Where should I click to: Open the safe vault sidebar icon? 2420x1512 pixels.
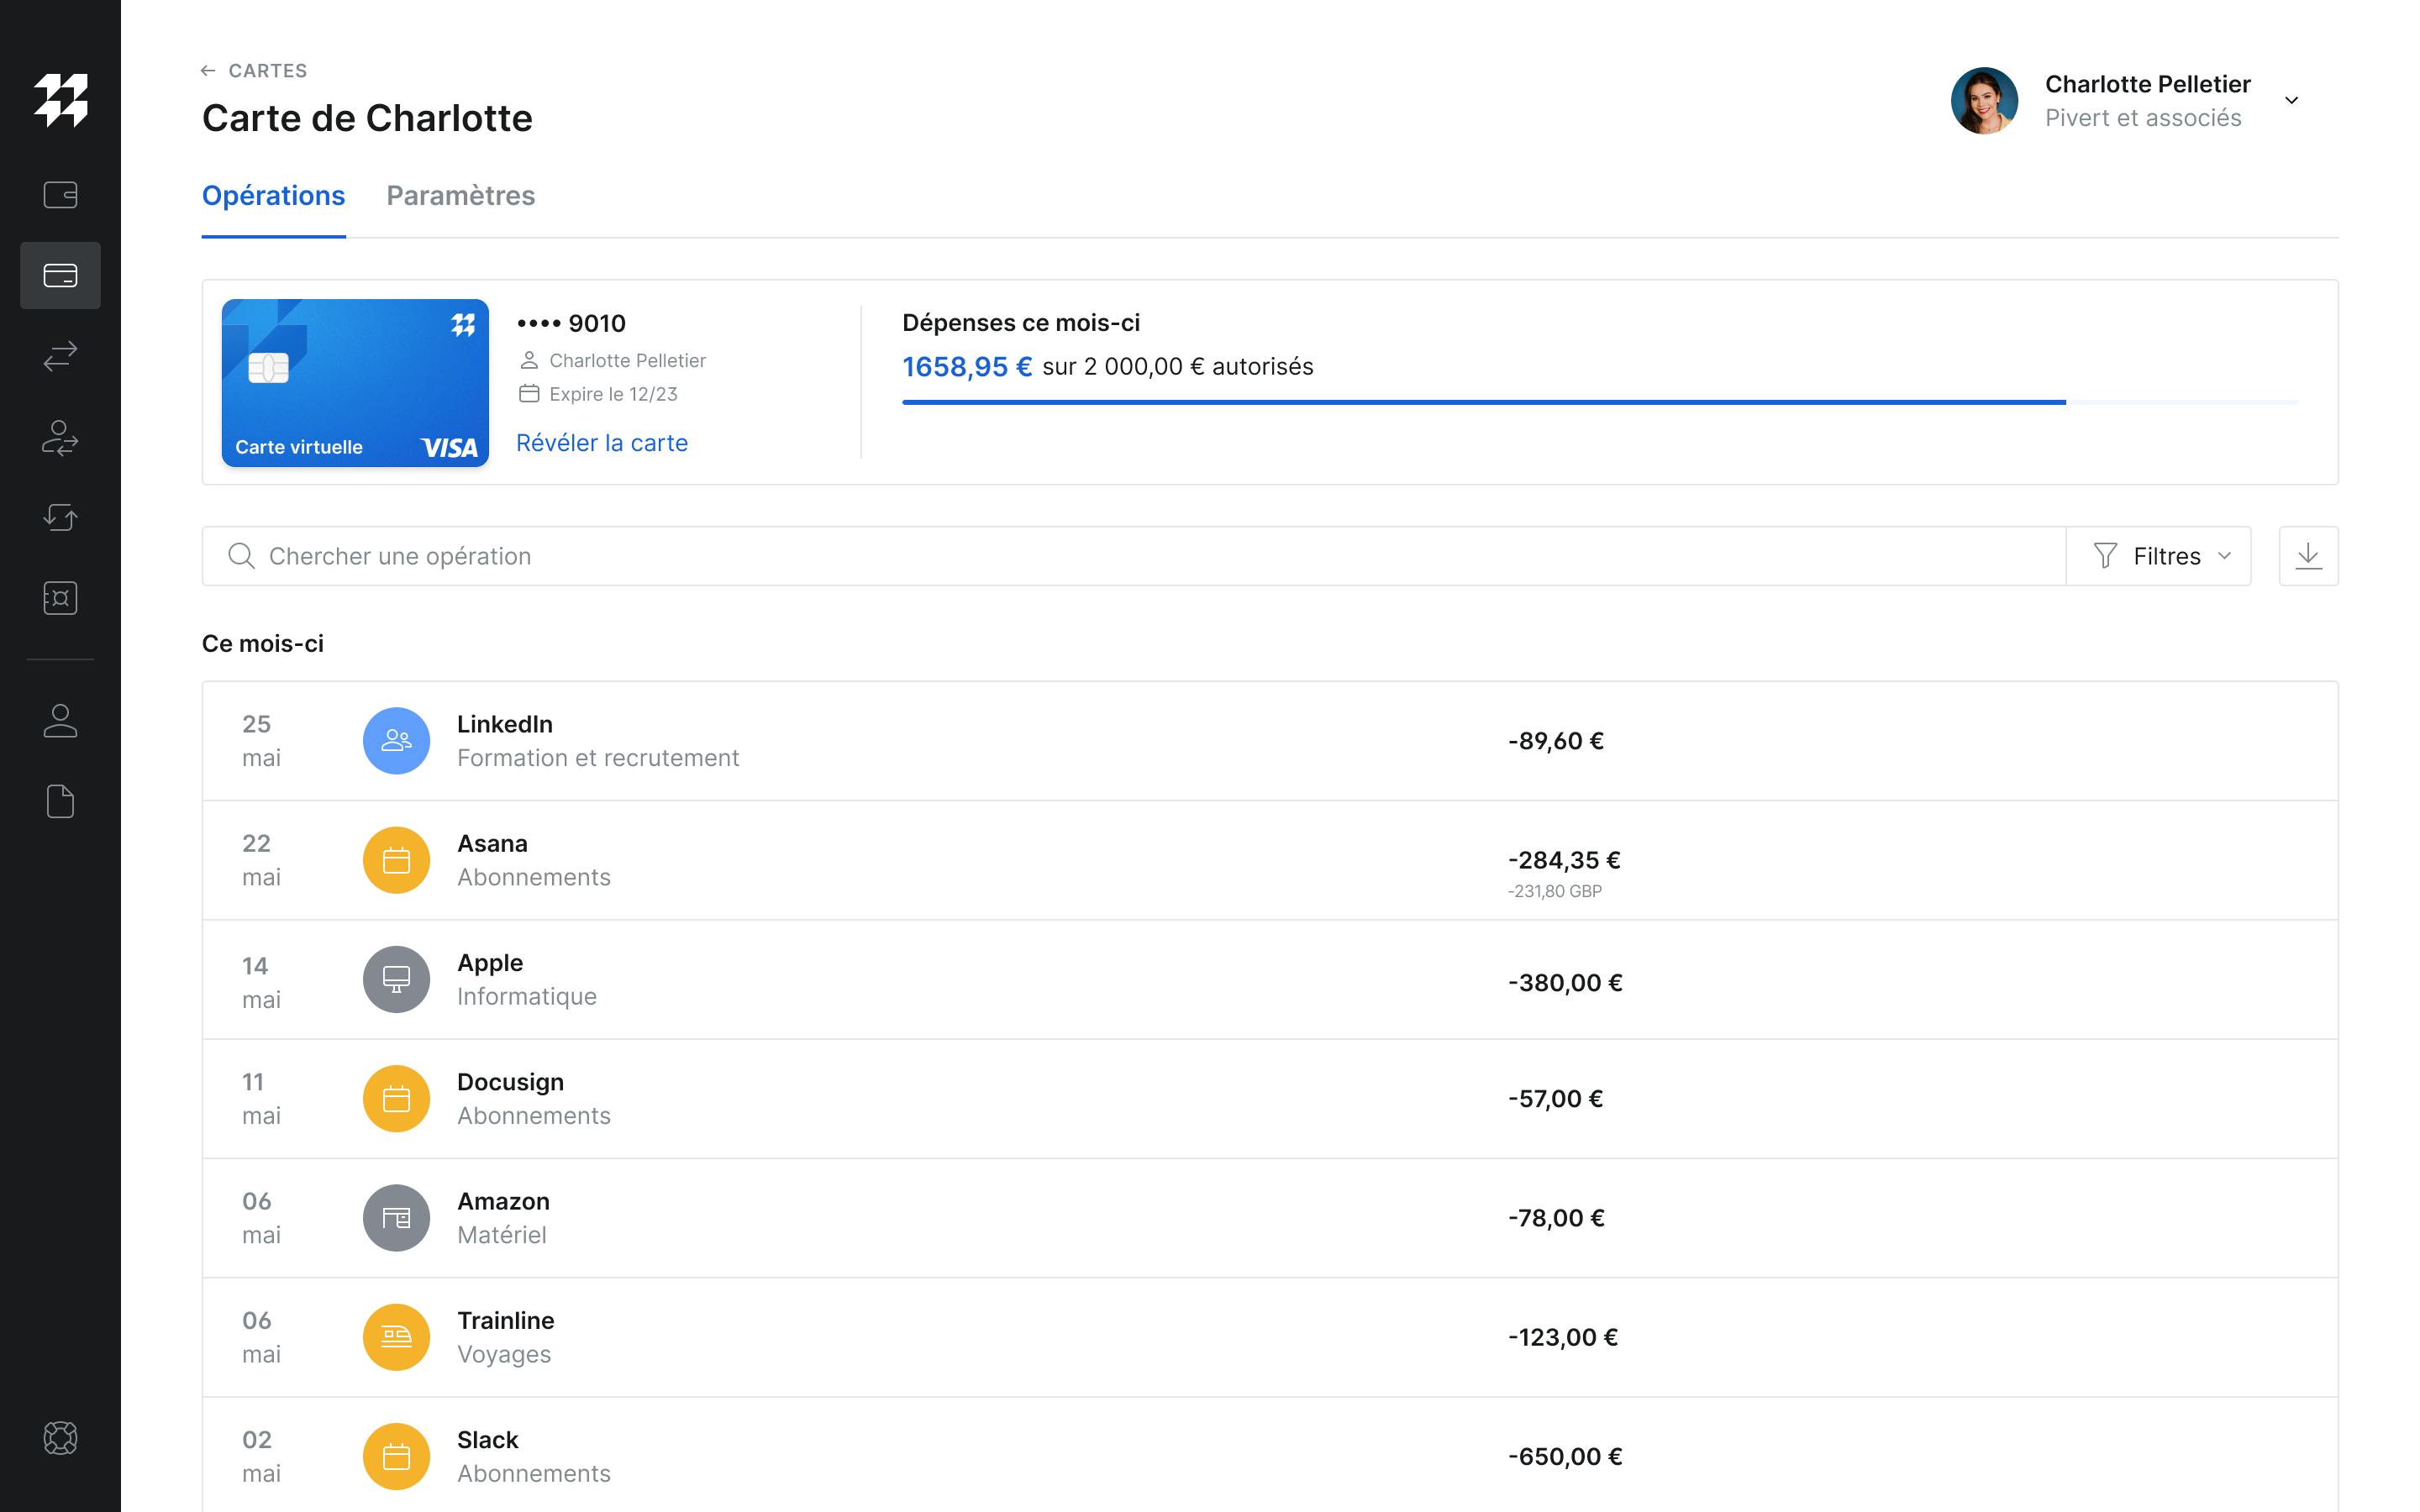click(x=60, y=598)
